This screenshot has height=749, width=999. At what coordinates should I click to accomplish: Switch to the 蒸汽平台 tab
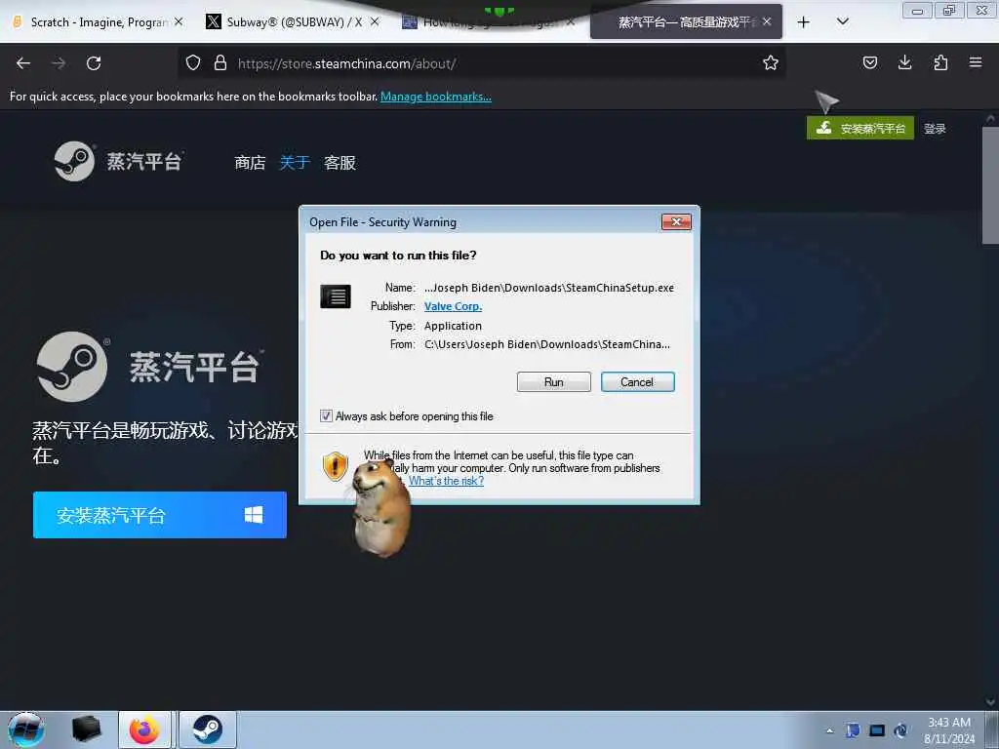686,22
